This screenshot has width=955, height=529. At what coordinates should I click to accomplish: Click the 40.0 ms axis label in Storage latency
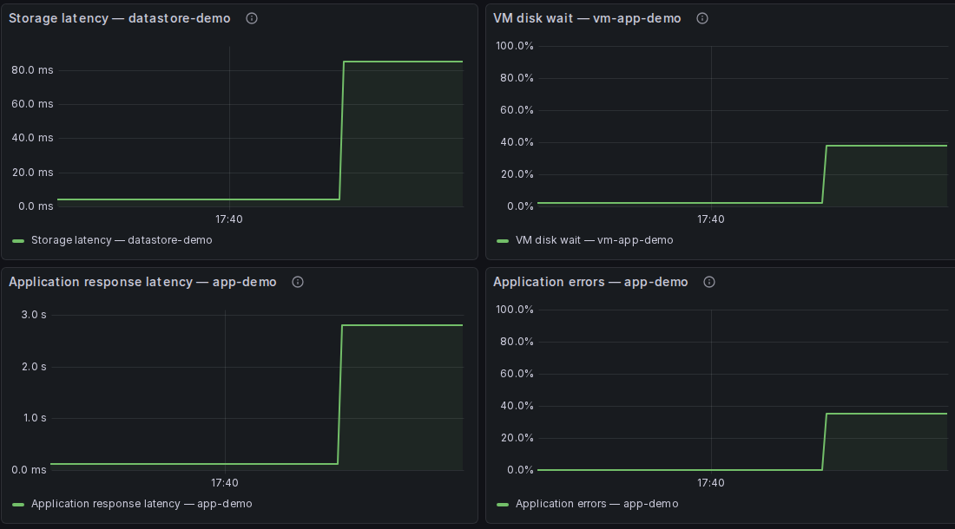[x=32, y=138]
